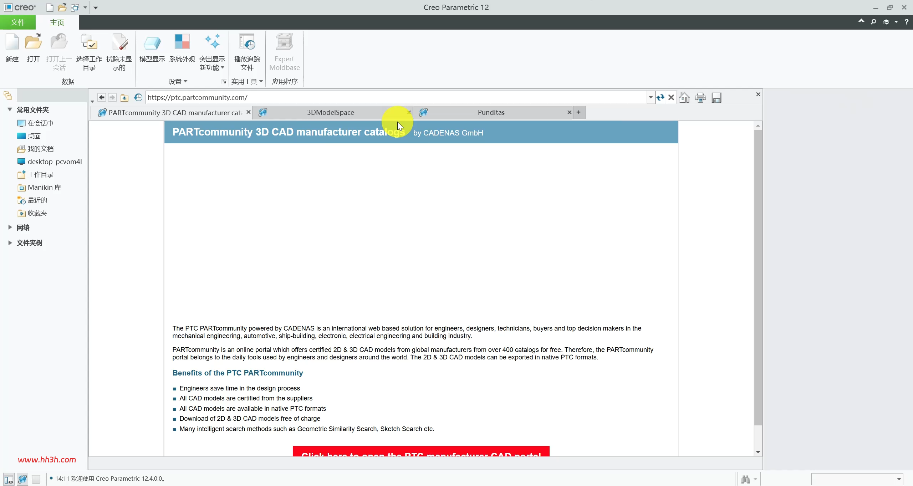Refresh the browser page
913x486 pixels.
click(660, 97)
